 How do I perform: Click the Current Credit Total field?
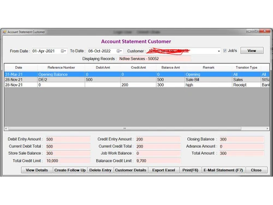click(158, 147)
